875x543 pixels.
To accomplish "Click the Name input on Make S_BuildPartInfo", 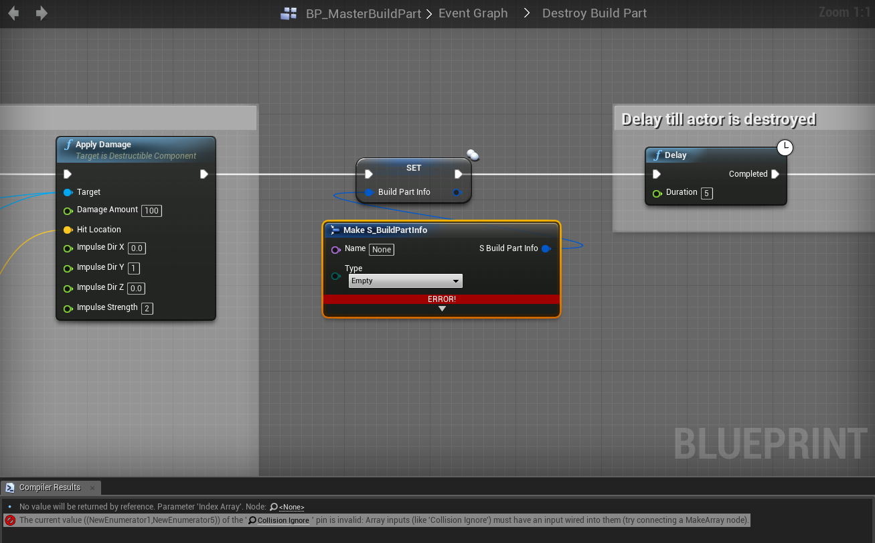I will coord(382,250).
